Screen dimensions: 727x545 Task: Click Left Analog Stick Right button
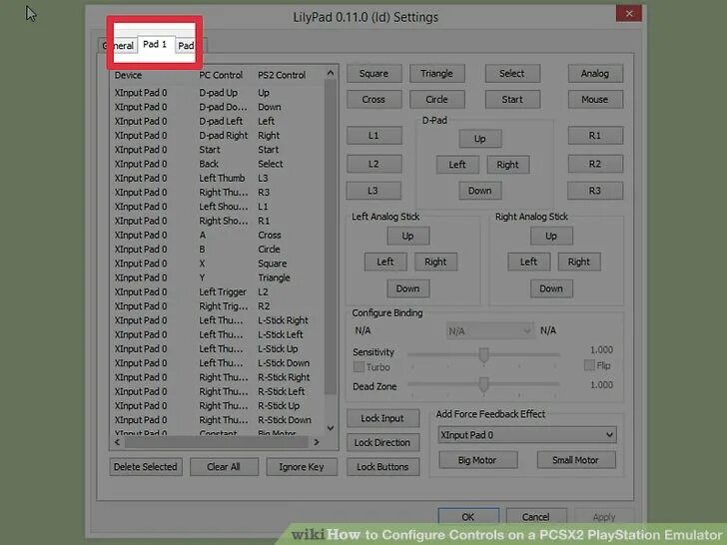(435, 263)
